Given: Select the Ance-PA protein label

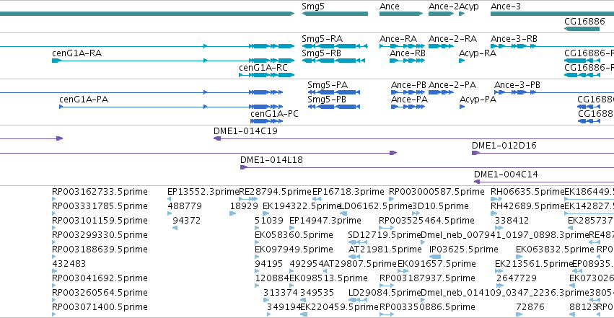Looking at the screenshot, I should point(409,100).
